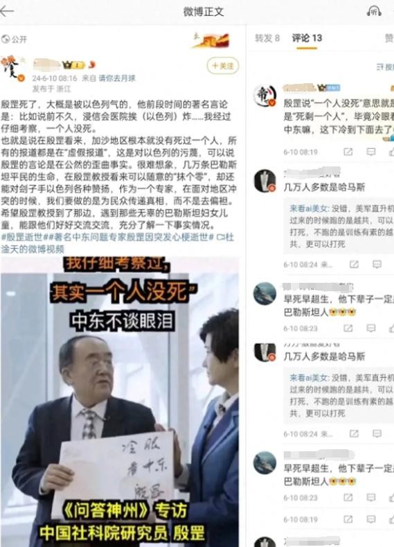This screenshot has height=547, width=394.
Task: Play the embedded interview video thumbnail
Action: tap(120, 401)
